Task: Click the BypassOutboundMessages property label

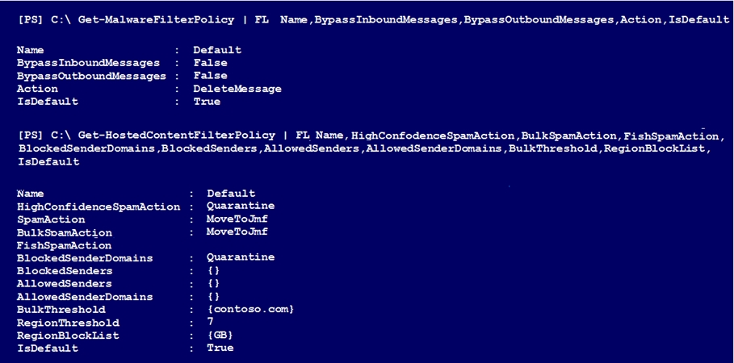Action: [91, 76]
